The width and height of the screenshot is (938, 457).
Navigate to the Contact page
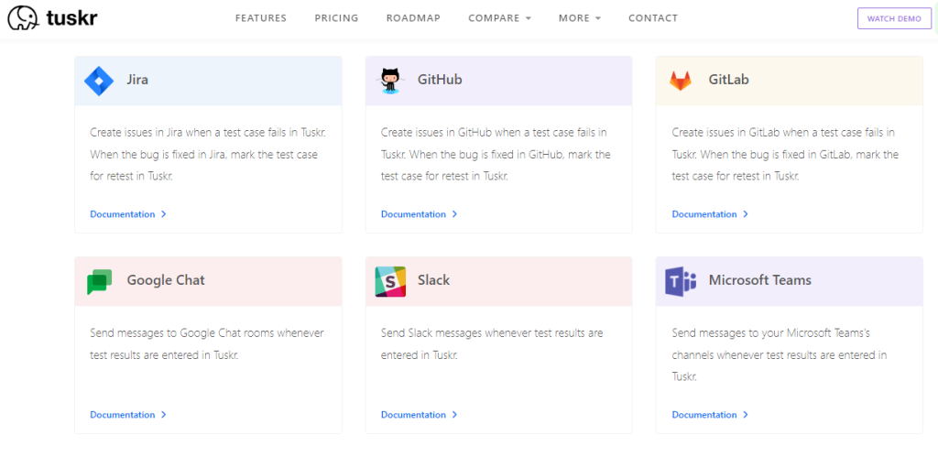coord(653,18)
